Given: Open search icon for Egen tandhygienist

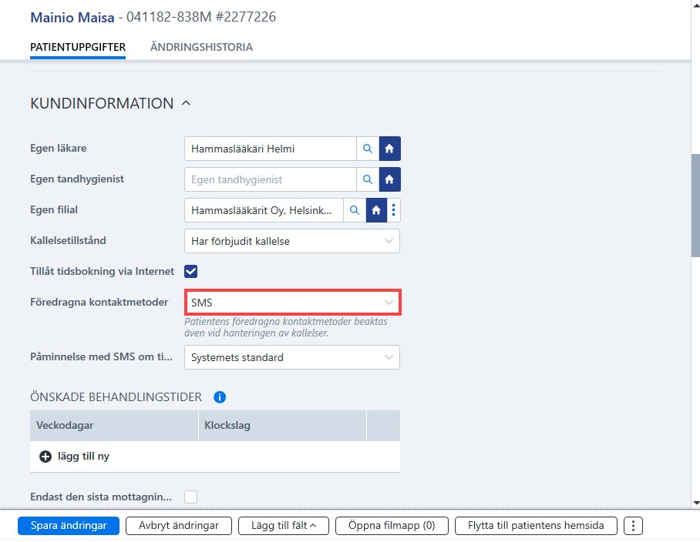Looking at the screenshot, I should [x=368, y=179].
